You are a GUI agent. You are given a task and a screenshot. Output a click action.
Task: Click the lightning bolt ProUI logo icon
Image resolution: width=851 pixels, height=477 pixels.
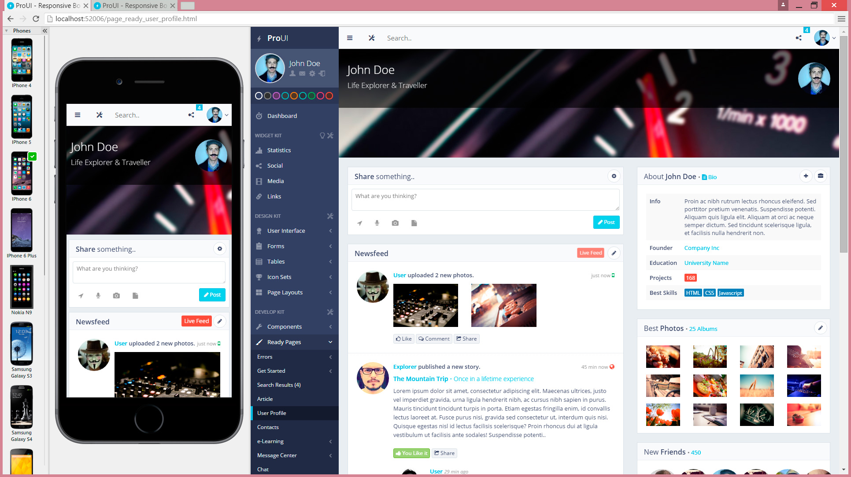tap(260, 38)
